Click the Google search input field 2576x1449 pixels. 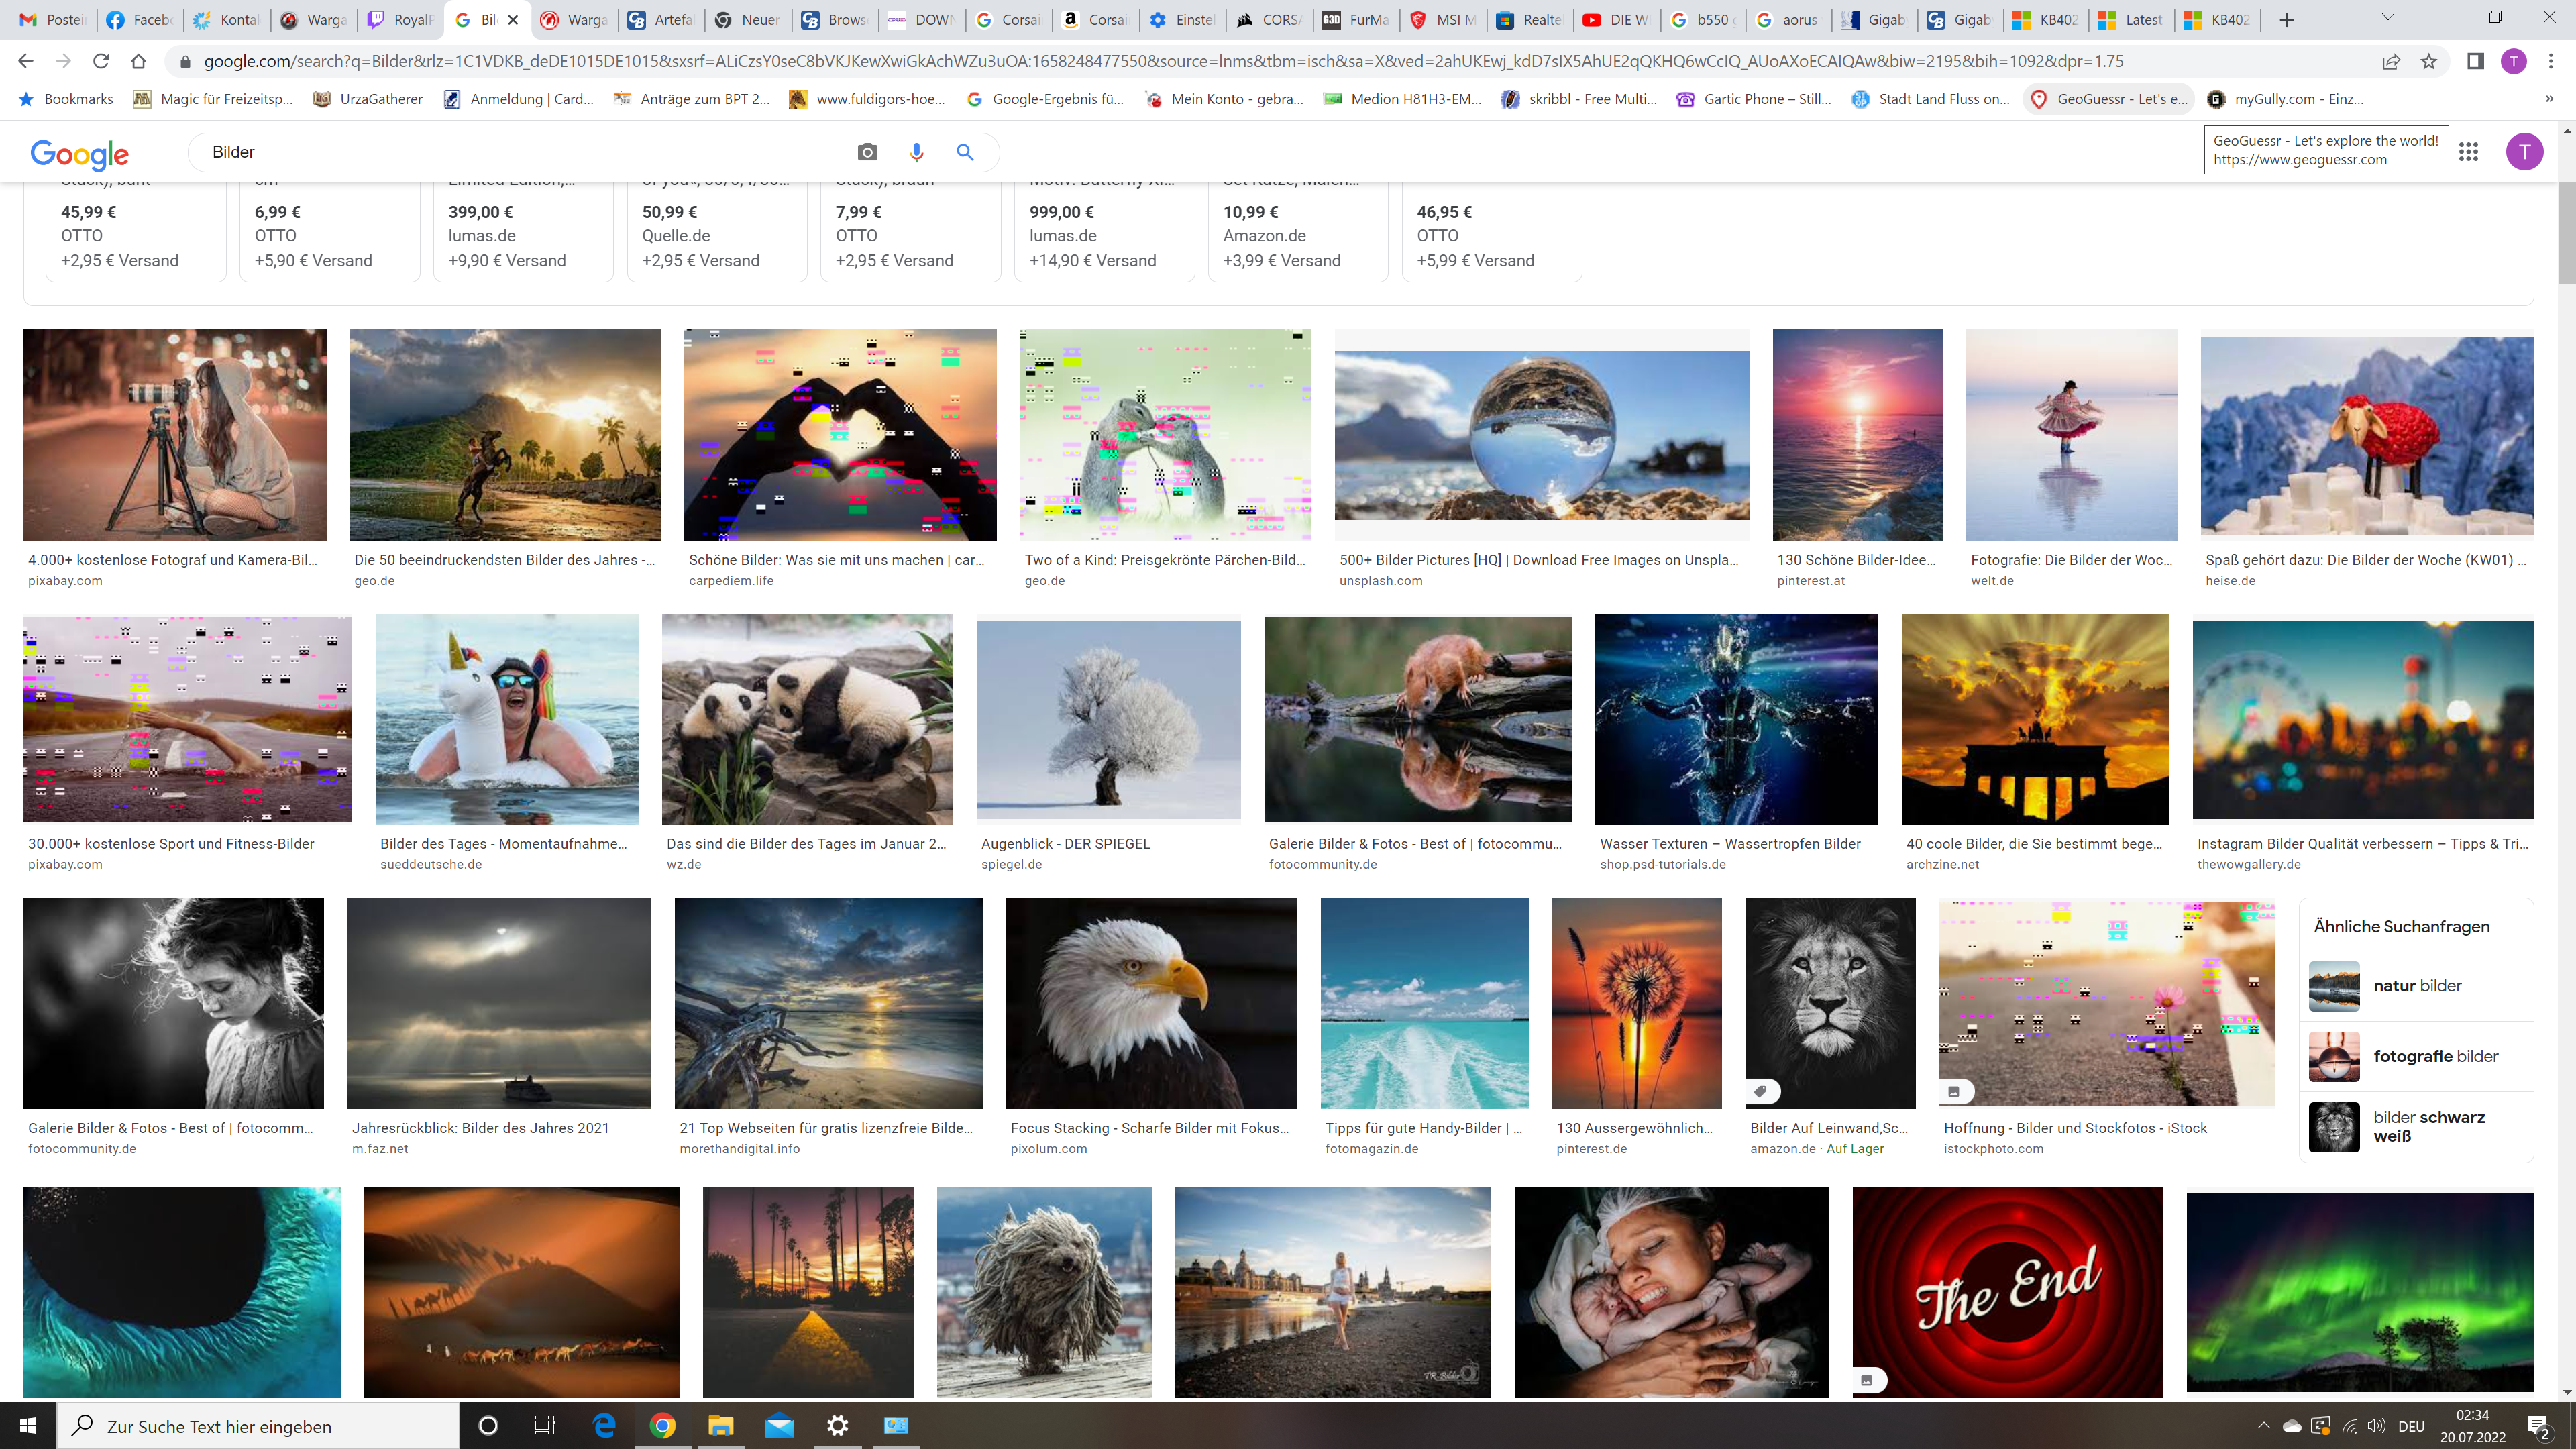(520, 152)
